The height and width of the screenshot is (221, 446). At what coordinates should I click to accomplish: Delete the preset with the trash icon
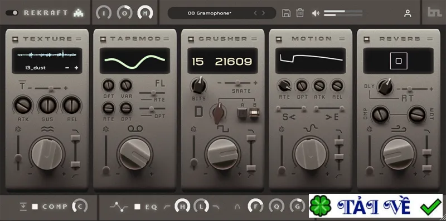(300, 13)
